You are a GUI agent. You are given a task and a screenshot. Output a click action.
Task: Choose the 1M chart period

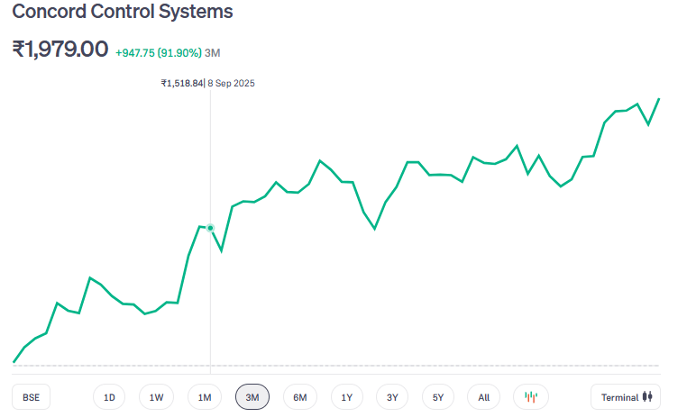coord(205,397)
